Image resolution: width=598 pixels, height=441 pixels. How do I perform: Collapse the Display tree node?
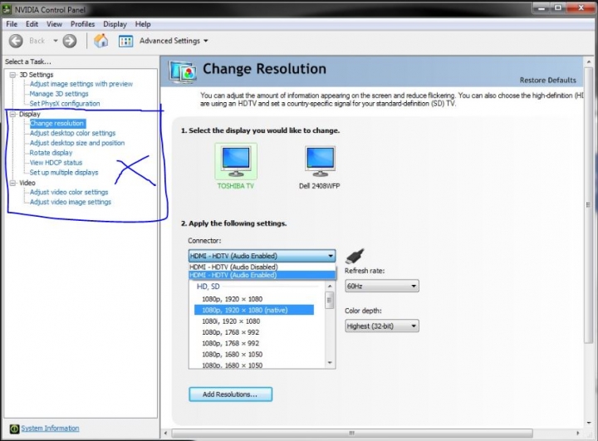tap(12, 114)
